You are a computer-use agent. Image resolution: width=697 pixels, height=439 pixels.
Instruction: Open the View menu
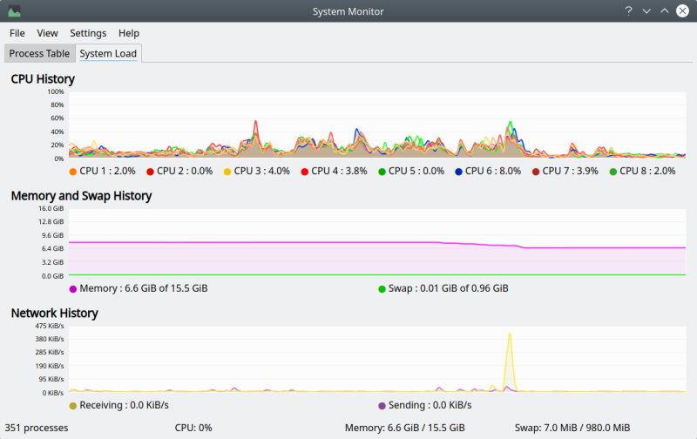click(x=47, y=33)
